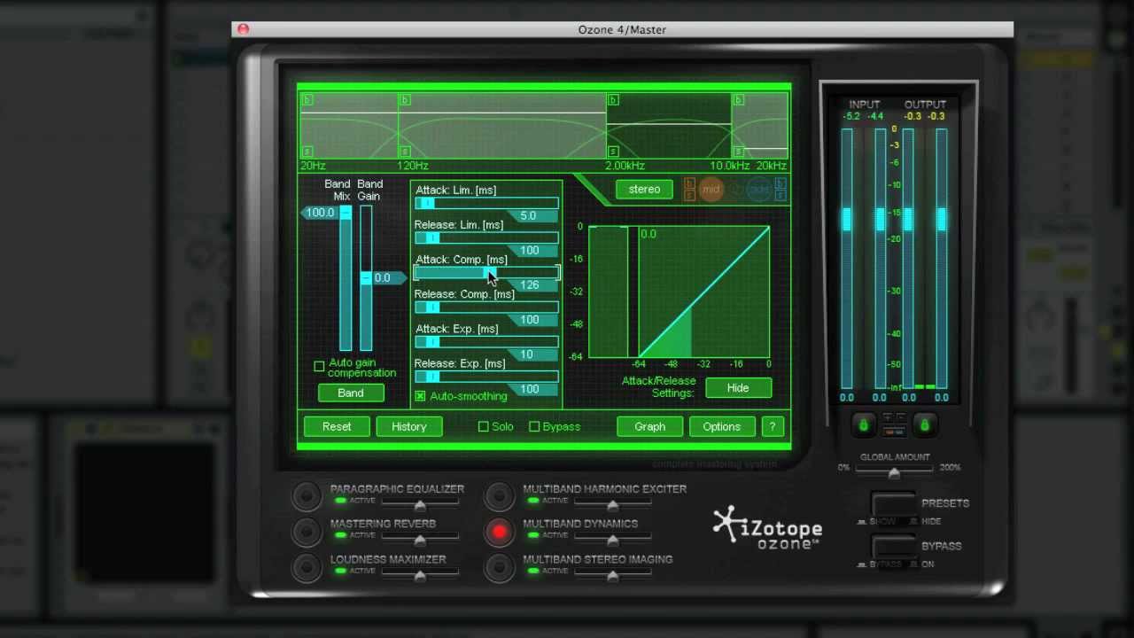Enable Auto gain compensation checkbox
1134x638 pixels.
click(x=319, y=366)
